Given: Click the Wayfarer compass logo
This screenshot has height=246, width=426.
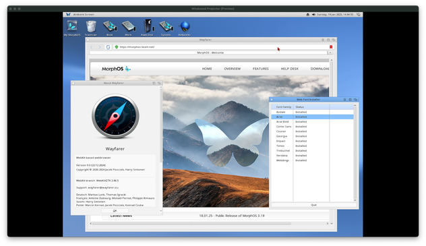Looking at the screenshot, I should (115, 116).
